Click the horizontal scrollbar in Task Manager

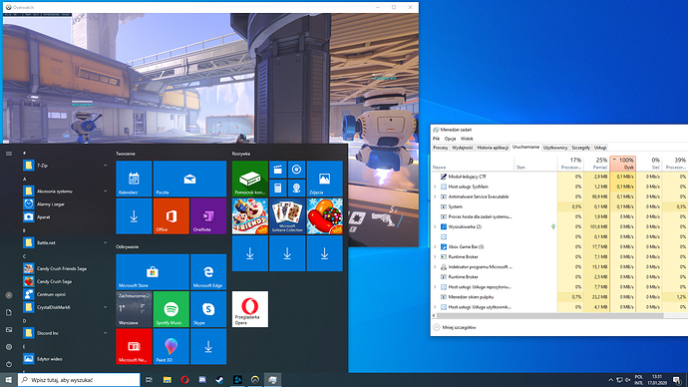549,315
